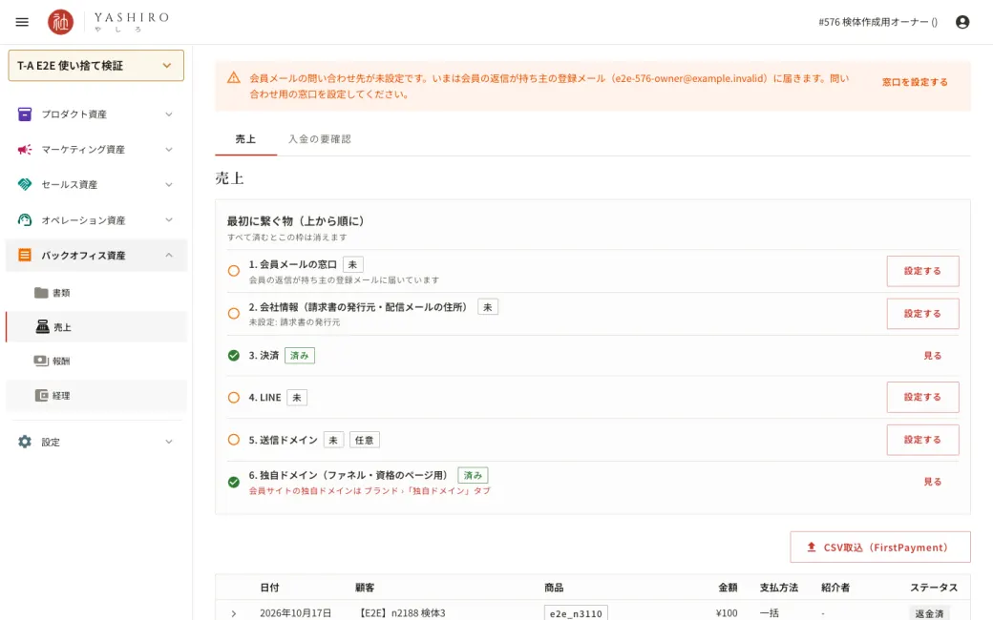993x620 pixels.
Task: Click the マーケティング資産 megaphone icon
Action: click(25, 150)
